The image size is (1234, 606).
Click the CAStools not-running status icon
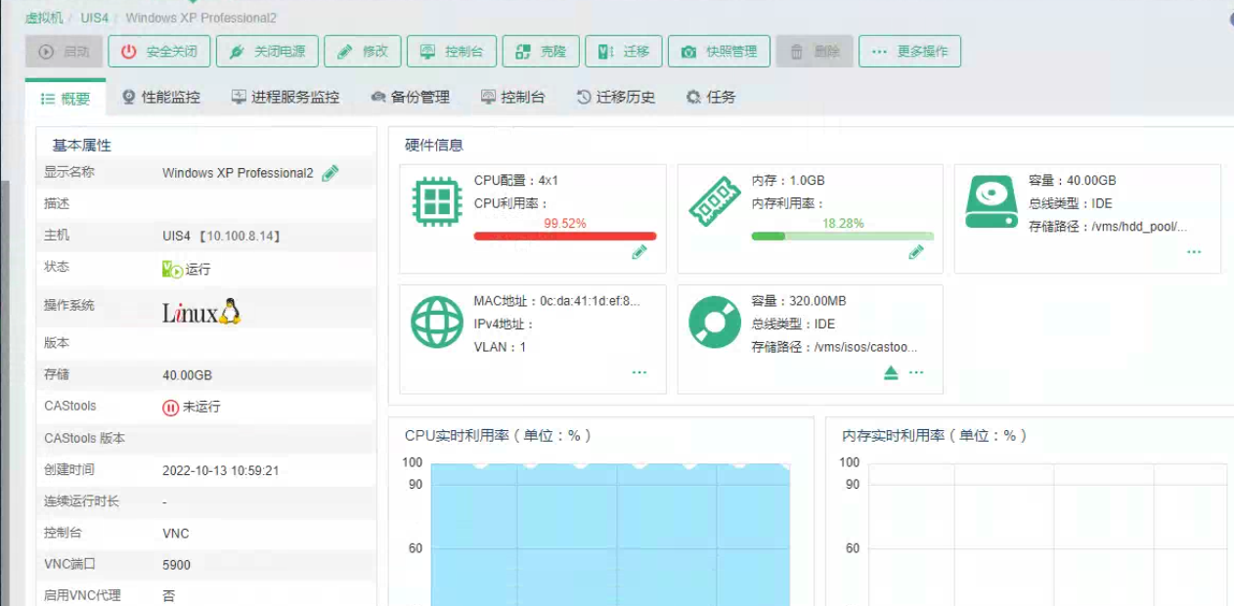(171, 407)
